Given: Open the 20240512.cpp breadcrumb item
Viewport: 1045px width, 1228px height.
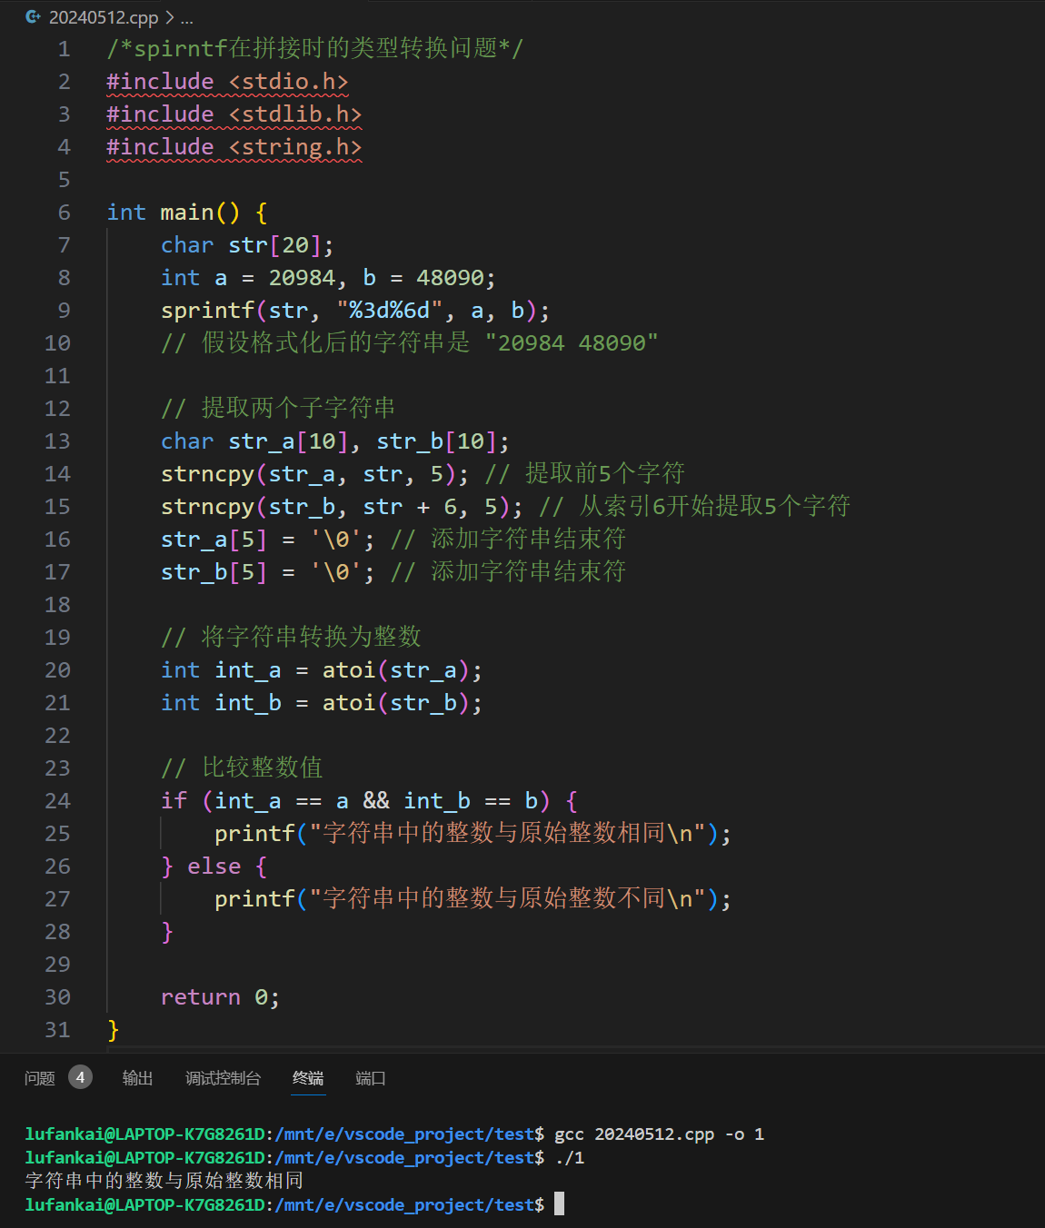Looking at the screenshot, I should [x=103, y=18].
